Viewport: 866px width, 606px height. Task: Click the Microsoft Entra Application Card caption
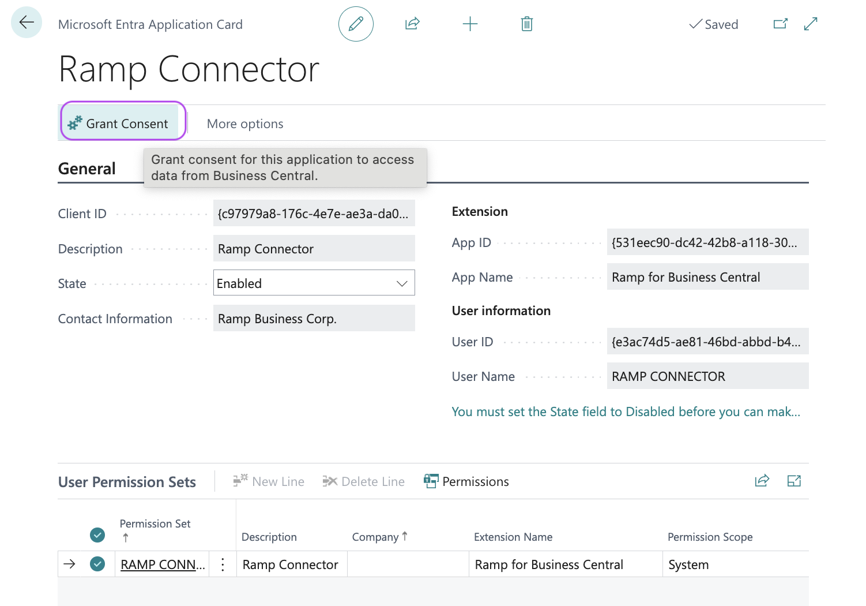coord(150,24)
